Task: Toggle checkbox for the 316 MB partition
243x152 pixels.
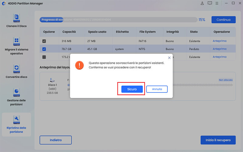Action: (x=44, y=41)
